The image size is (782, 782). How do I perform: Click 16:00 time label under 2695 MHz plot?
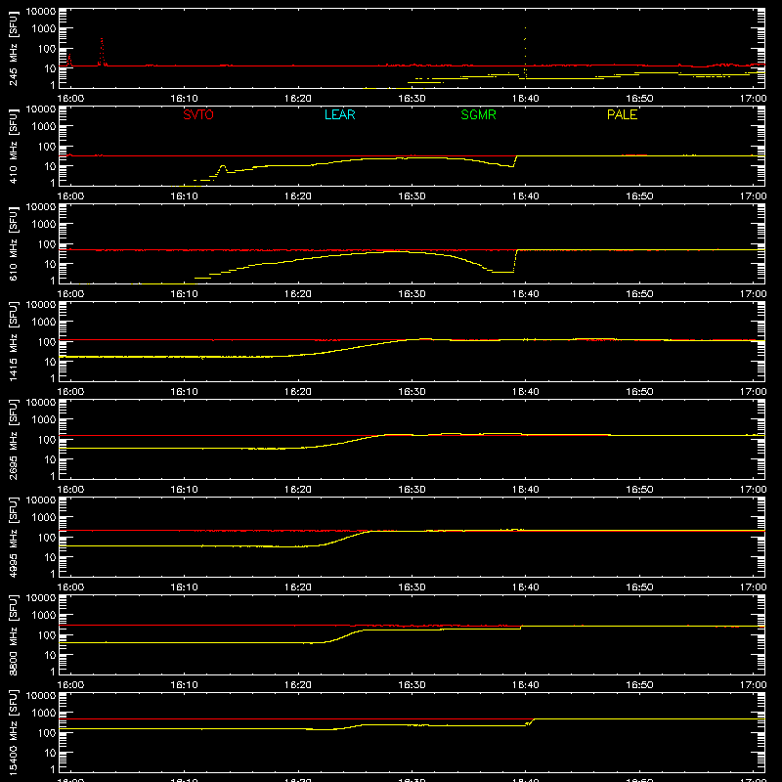click(70, 490)
